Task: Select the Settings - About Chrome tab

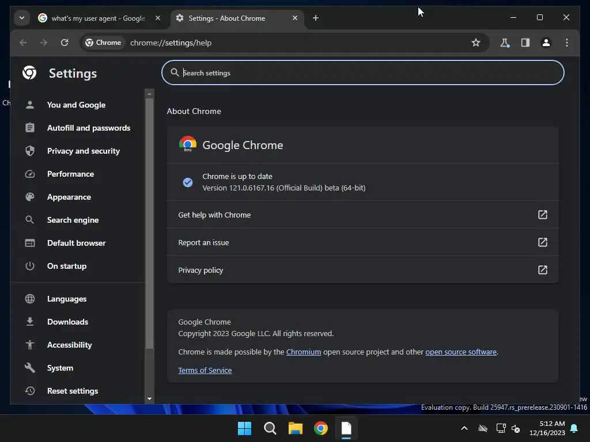Action: (238, 18)
